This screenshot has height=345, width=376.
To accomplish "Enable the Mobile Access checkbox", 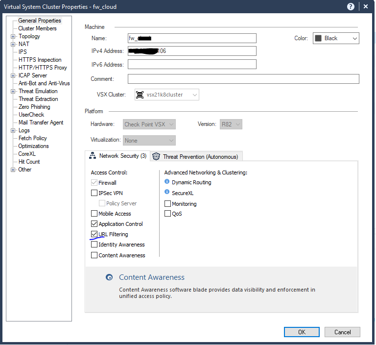I will (94, 214).
